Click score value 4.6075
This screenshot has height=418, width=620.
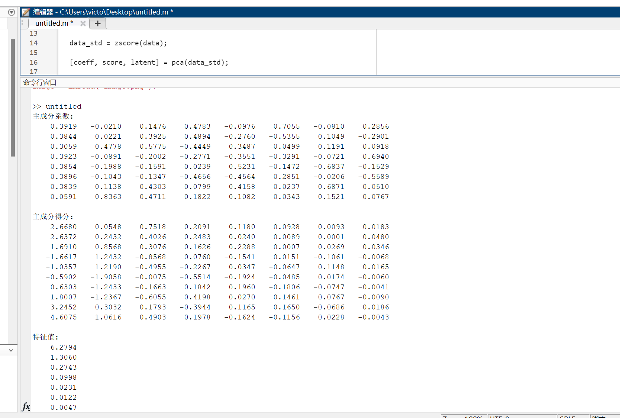64,317
